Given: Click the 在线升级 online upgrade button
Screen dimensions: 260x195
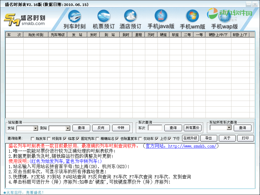Looking at the screenshot, I should pyautogui.click(x=190, y=138).
